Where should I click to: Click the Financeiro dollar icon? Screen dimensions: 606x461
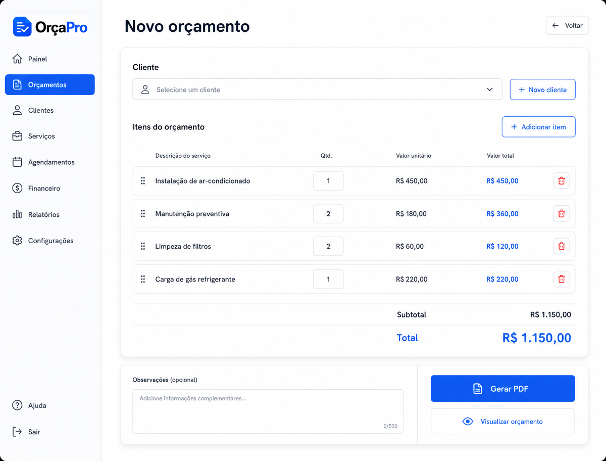pos(17,188)
